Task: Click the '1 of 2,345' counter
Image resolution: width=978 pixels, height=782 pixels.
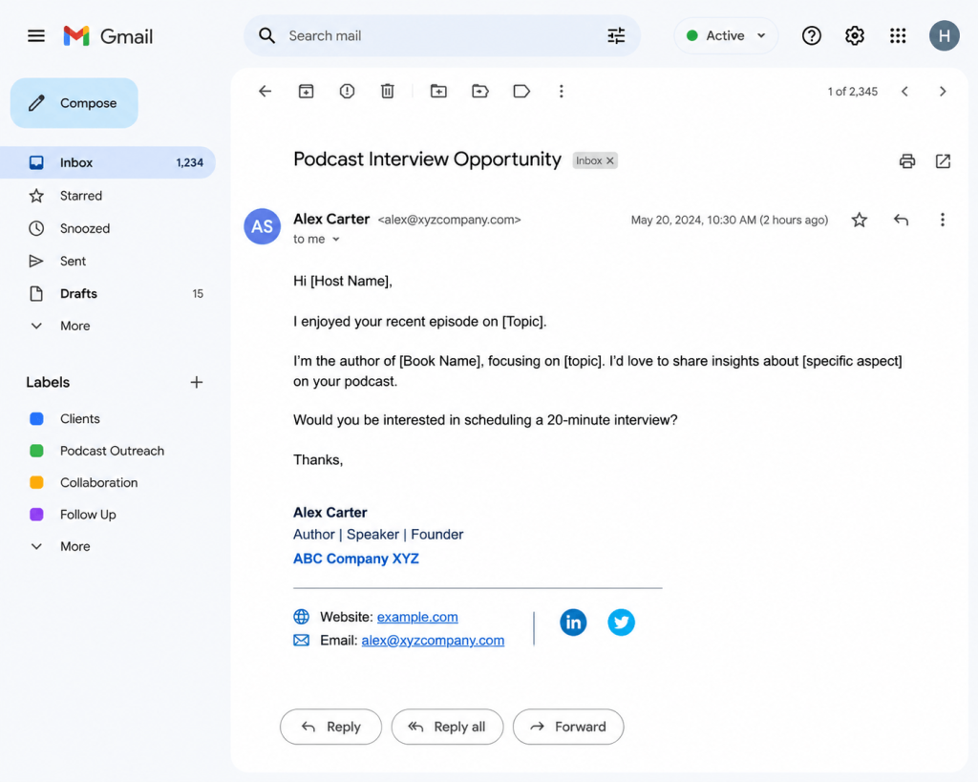Action: pos(853,92)
